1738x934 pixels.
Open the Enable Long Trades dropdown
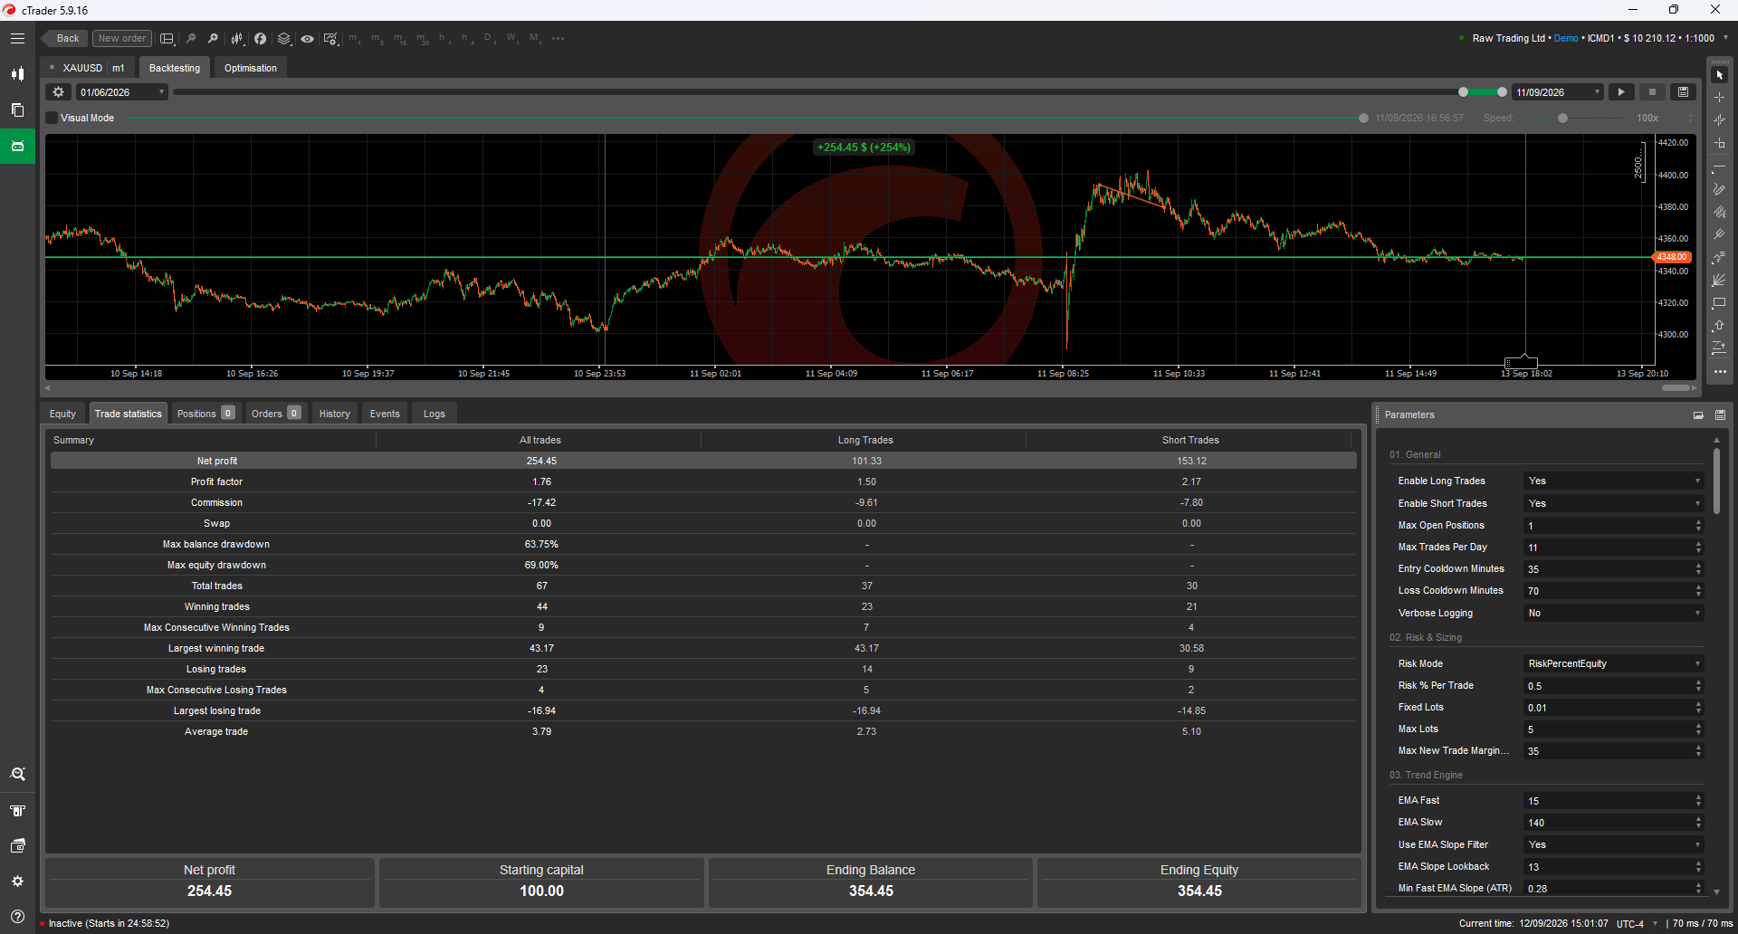tap(1614, 481)
